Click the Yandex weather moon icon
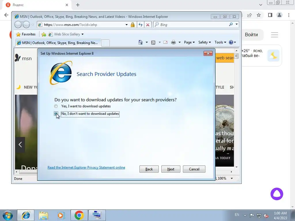The height and width of the screenshot is (221, 295). coord(273,56)
